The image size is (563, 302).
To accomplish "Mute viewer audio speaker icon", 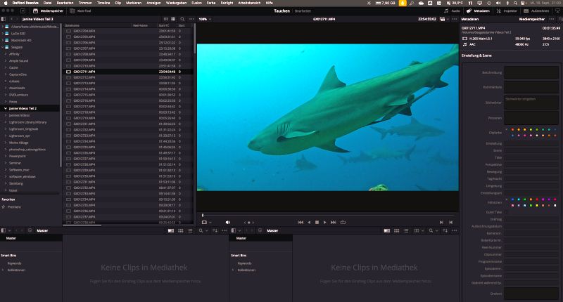I will coord(227,223).
